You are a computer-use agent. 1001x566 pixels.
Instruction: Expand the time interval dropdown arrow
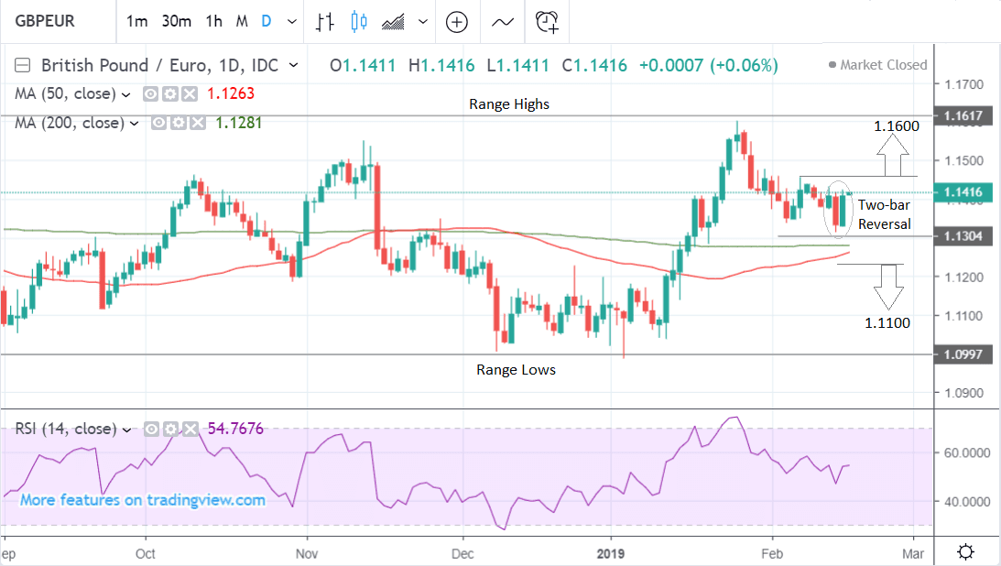click(x=292, y=21)
